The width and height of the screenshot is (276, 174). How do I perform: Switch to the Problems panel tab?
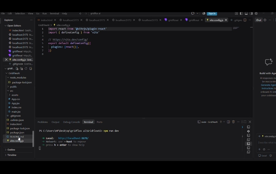(x=42, y=122)
